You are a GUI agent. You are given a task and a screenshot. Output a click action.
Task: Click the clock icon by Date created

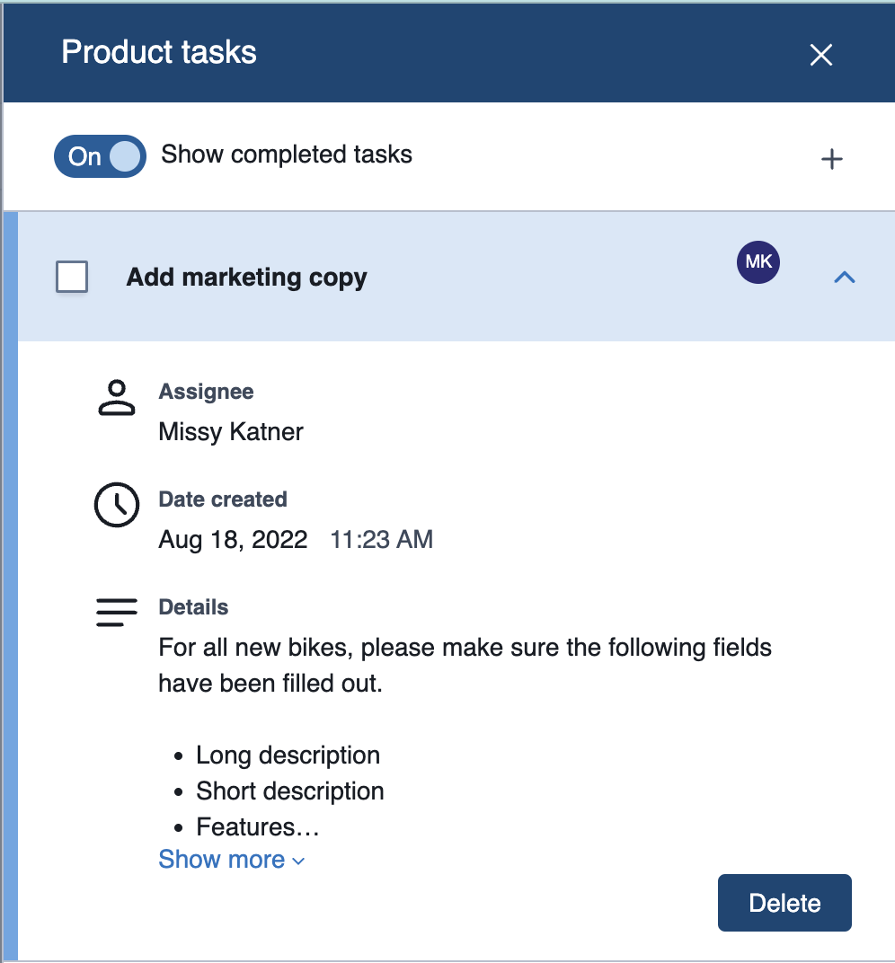(x=117, y=505)
